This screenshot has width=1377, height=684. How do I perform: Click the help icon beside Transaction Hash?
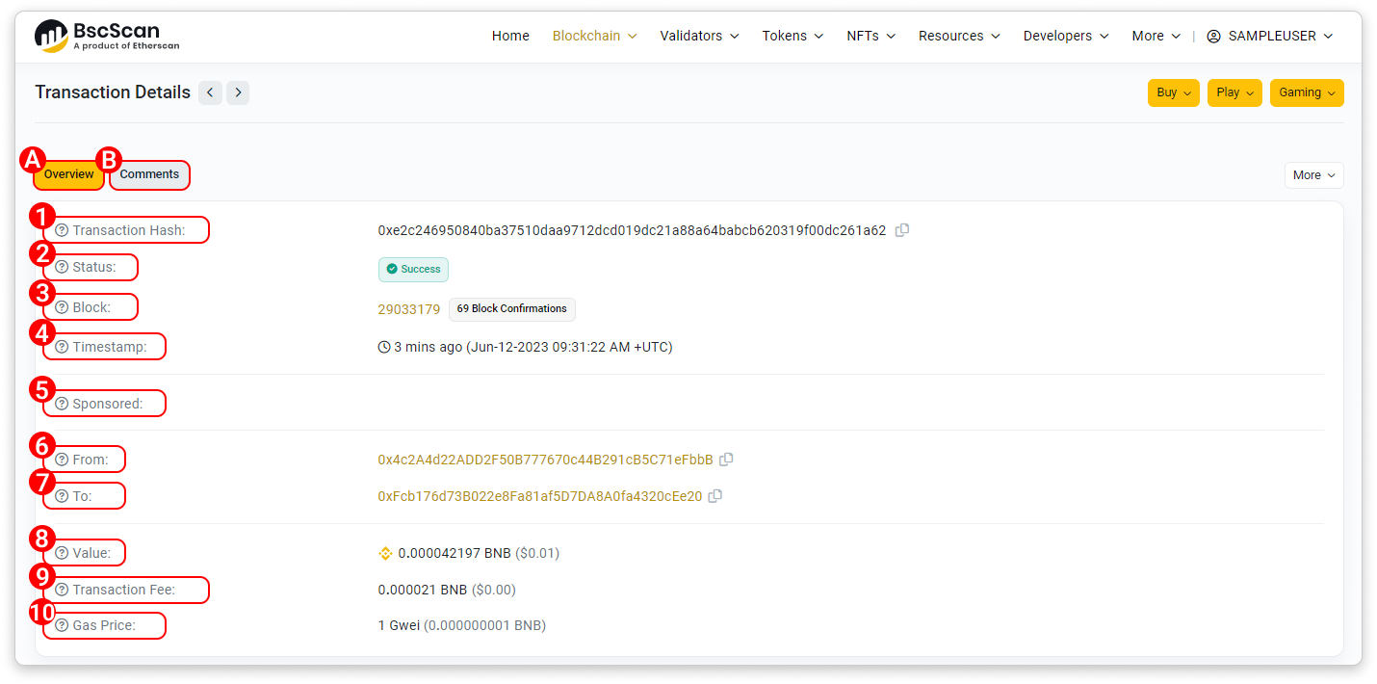62,230
